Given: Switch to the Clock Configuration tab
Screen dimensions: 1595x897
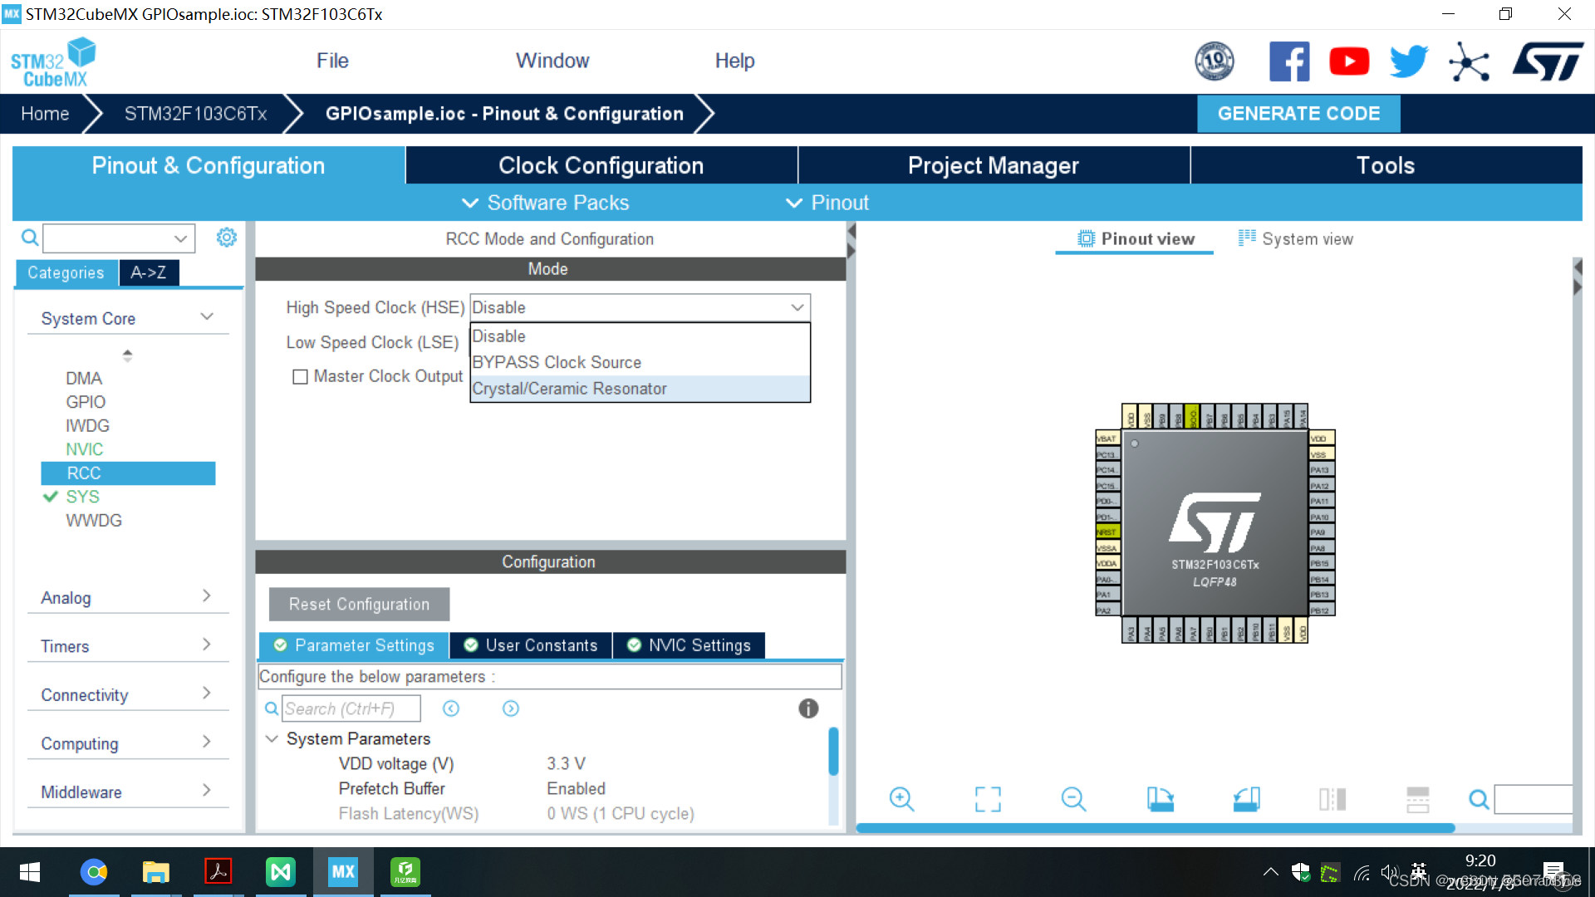Looking at the screenshot, I should point(600,165).
